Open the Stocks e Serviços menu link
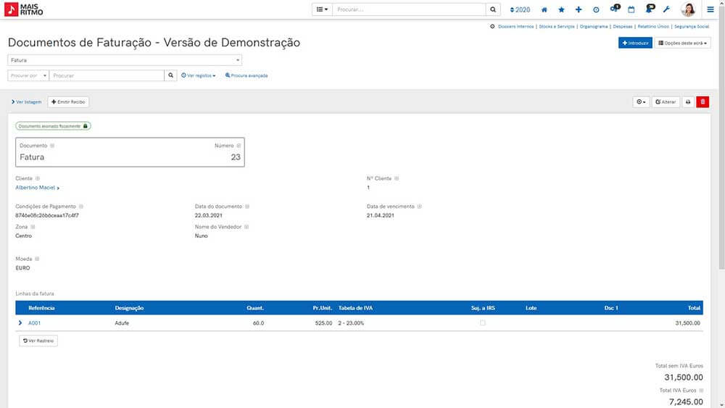Viewport: 725px width, 408px height. (x=558, y=26)
